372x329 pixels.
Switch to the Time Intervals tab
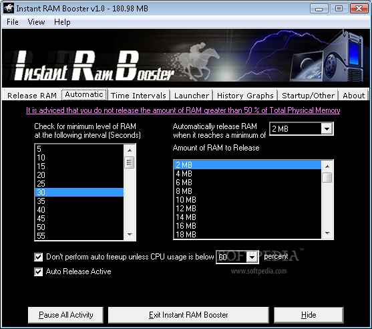(x=138, y=96)
